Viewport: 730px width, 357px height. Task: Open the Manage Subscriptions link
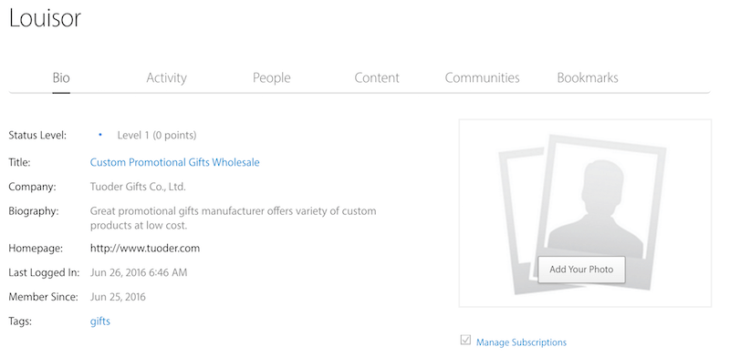tap(521, 342)
